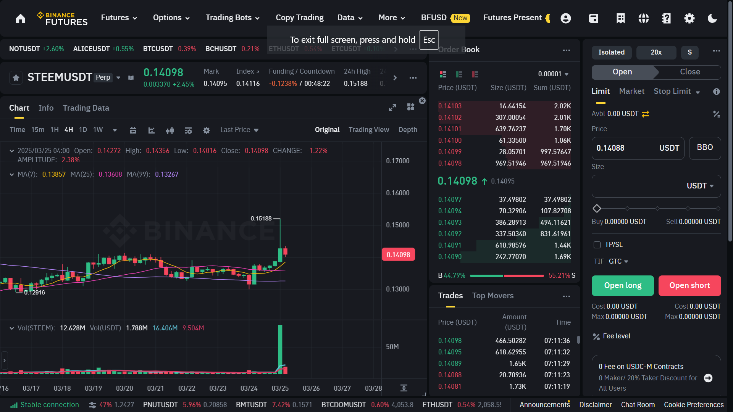Expand the collapsed left side panel arrow
Image resolution: width=733 pixels, height=412 pixels.
click(x=4, y=360)
